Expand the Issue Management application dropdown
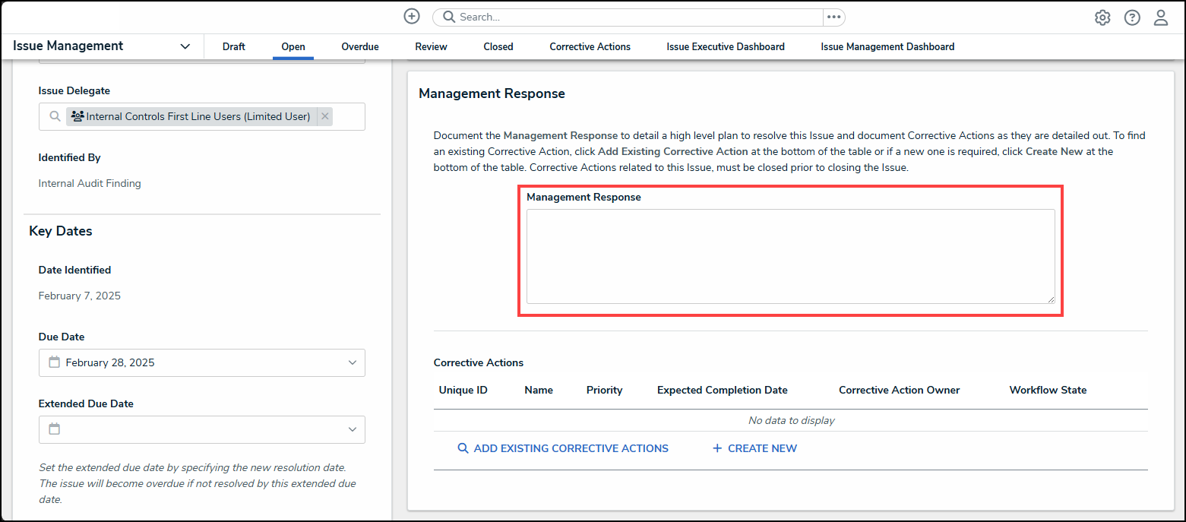Viewport: 1186px width, 522px height. (x=185, y=46)
